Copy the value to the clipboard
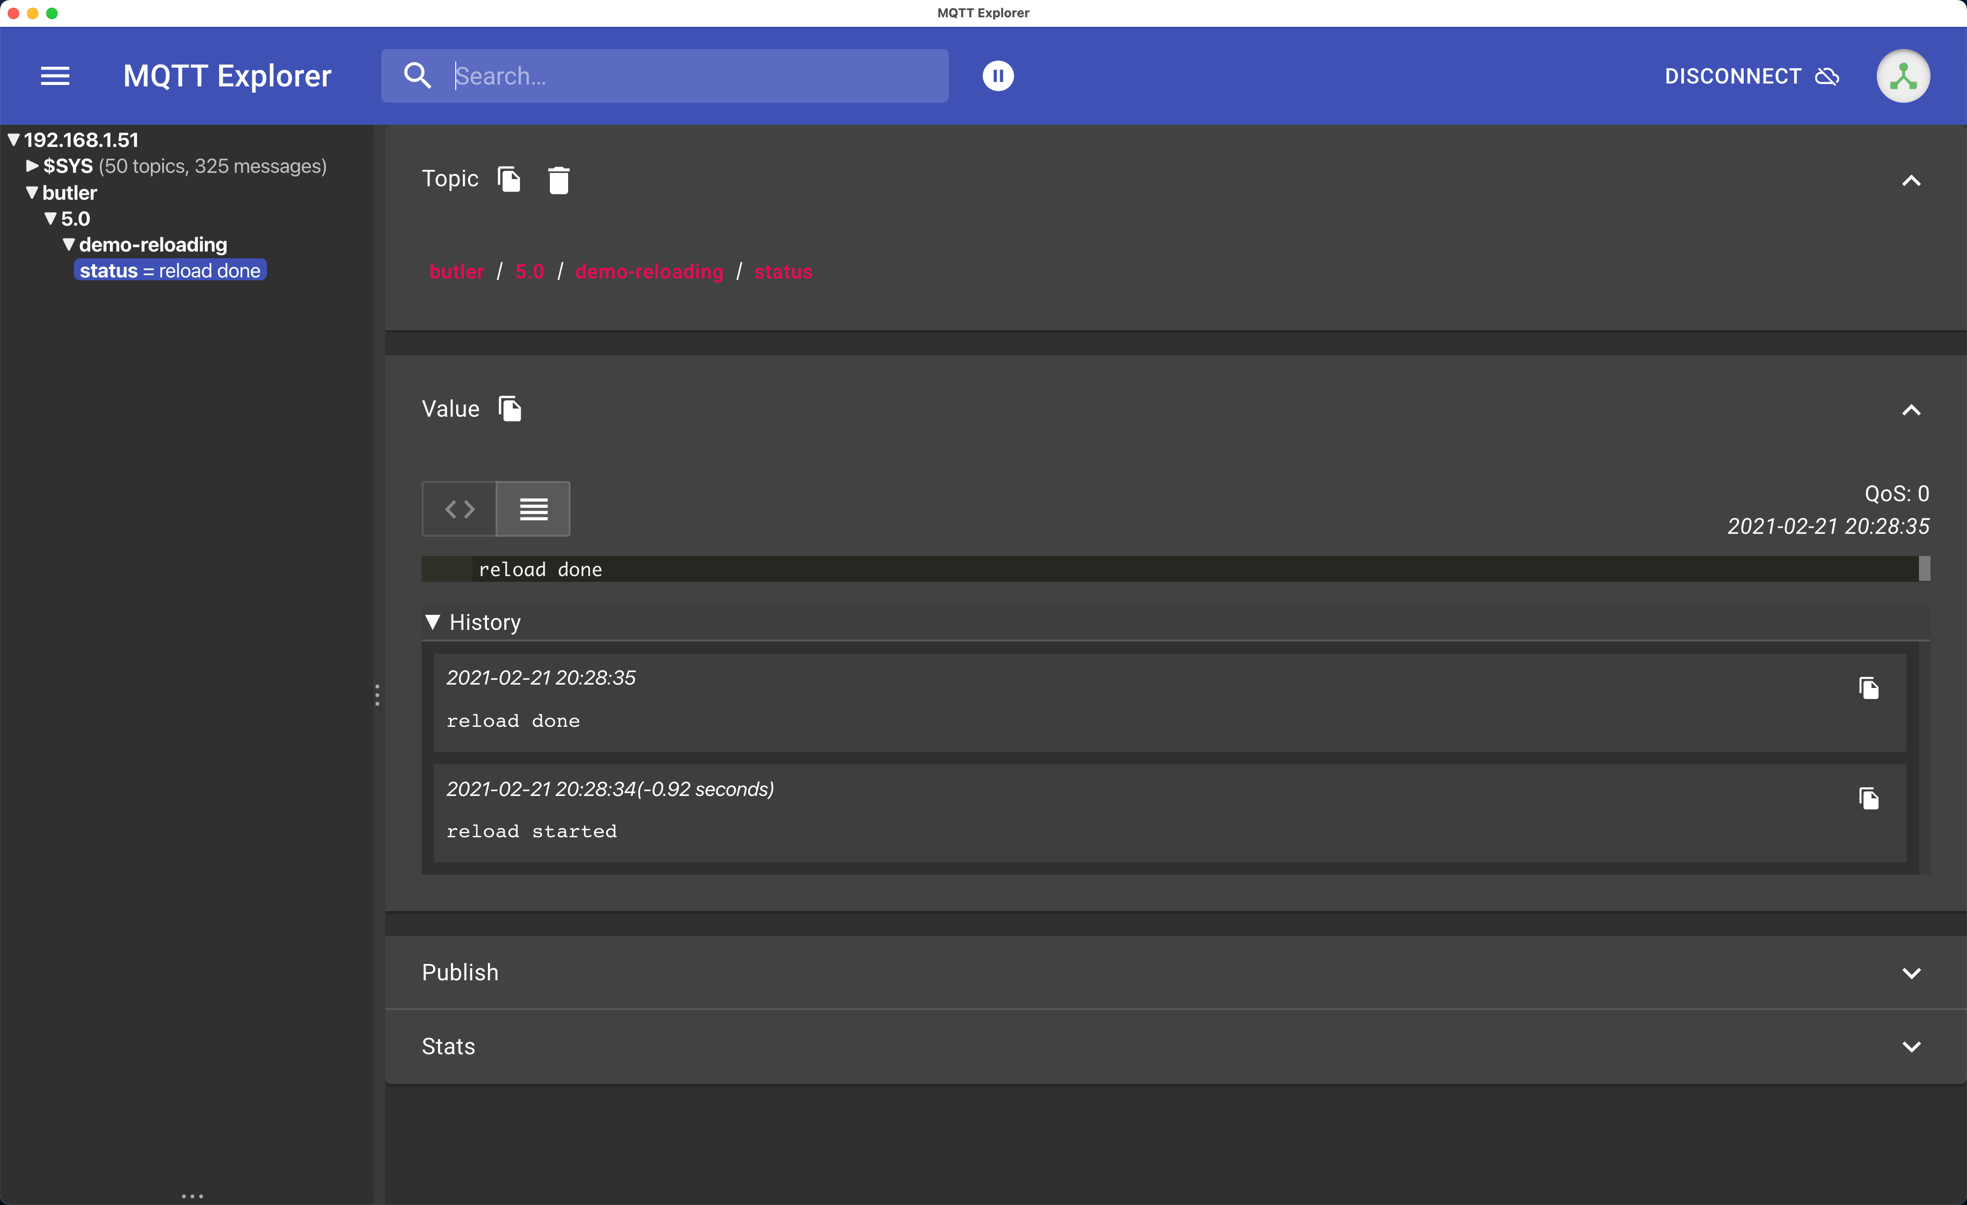Viewport: 1967px width, 1205px height. point(510,409)
